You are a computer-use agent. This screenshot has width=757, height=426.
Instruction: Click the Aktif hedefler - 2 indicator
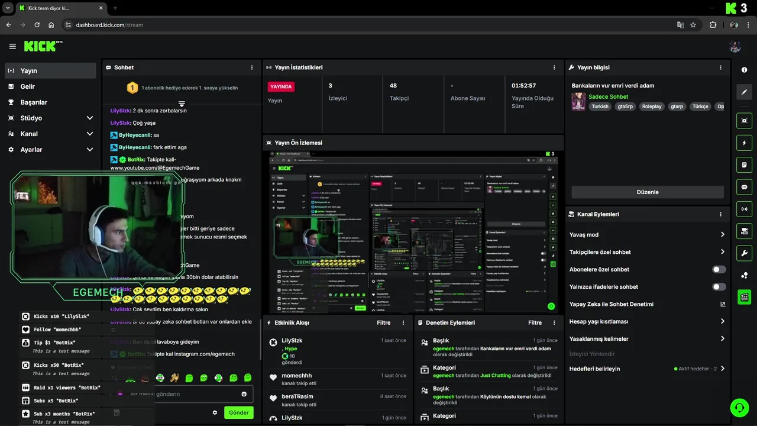coord(695,369)
